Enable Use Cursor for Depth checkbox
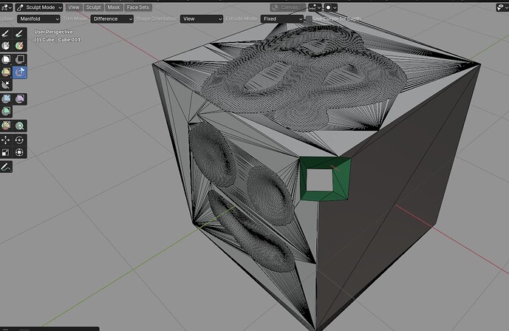 coord(309,18)
